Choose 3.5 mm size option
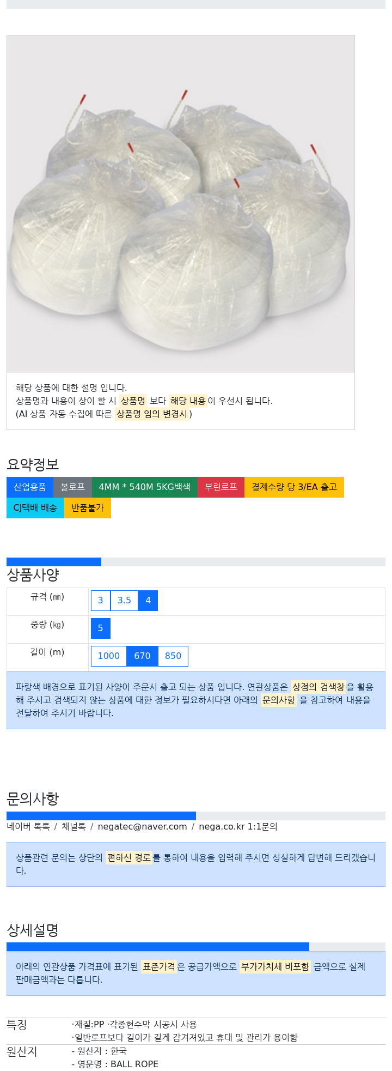The height and width of the screenshot is (1071, 392). [x=124, y=601]
